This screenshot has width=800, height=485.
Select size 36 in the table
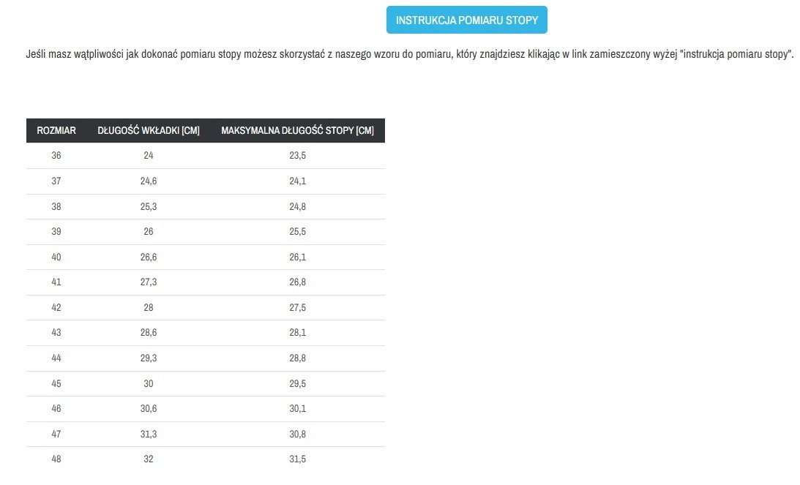pos(56,156)
